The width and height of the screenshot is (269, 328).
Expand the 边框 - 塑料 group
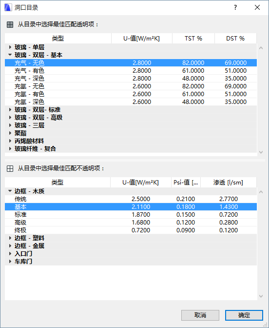pos(10,238)
